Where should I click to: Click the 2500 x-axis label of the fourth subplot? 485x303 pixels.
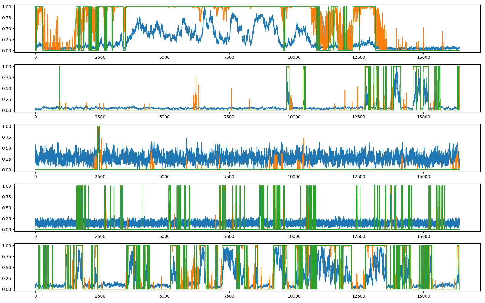(x=100, y=236)
